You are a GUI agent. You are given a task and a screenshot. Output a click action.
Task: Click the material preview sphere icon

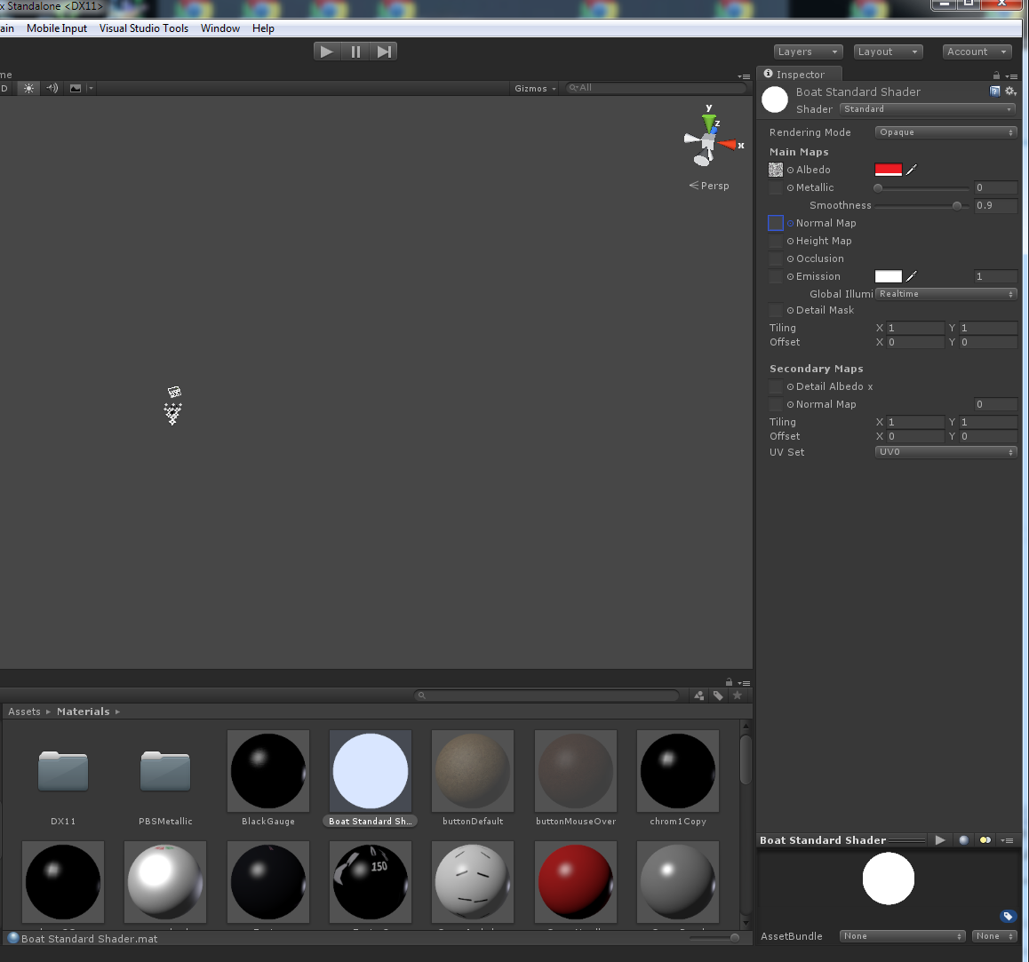tap(963, 839)
